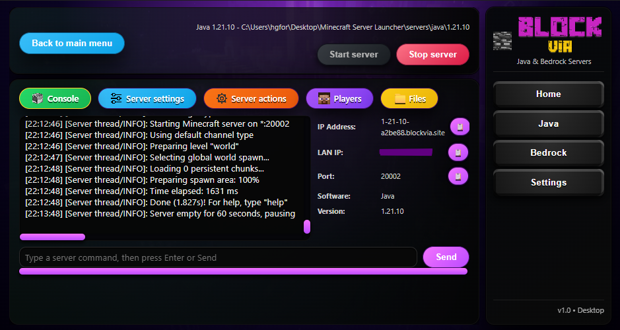This screenshot has height=330, width=620.
Task: Click the "v1.0 • Desktop" version label
Action: coord(580,310)
